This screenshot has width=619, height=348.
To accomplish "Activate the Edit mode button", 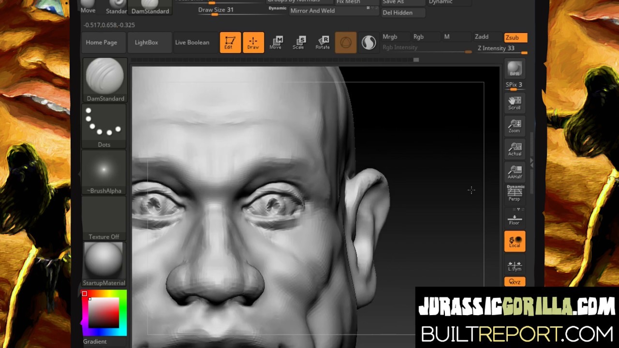I will (230, 43).
